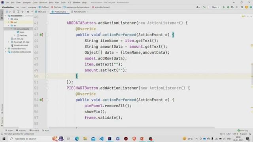Click Windows Start button

point(4,138)
